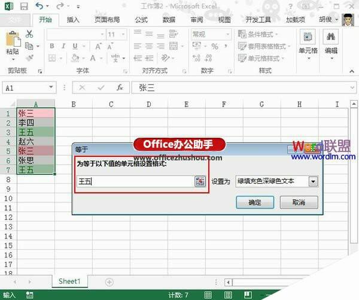Align text right in cell
359x300 pixels.
[161, 46]
